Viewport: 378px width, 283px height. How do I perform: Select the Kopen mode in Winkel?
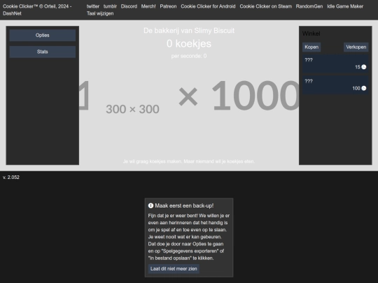(311, 48)
